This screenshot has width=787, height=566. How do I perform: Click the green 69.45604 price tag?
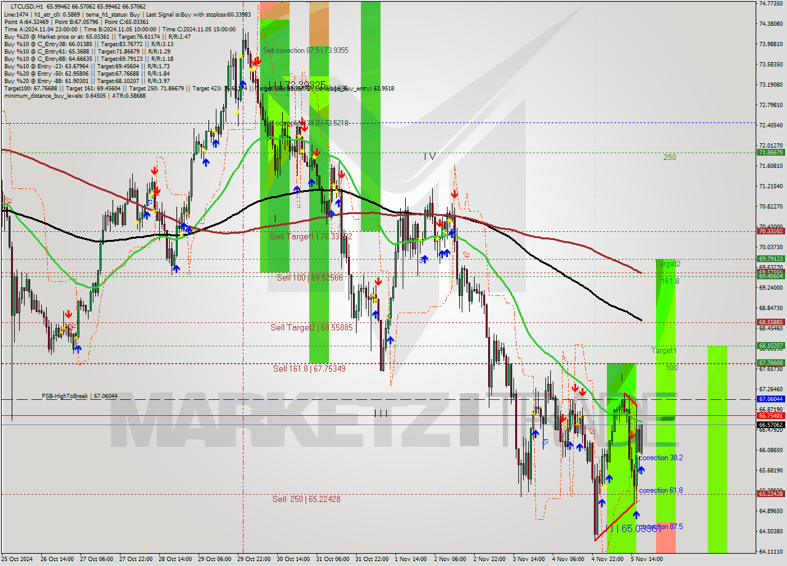point(770,276)
